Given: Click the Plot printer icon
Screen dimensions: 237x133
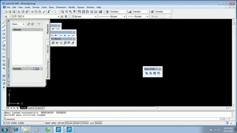Looking at the screenshot, I should 19,11.
